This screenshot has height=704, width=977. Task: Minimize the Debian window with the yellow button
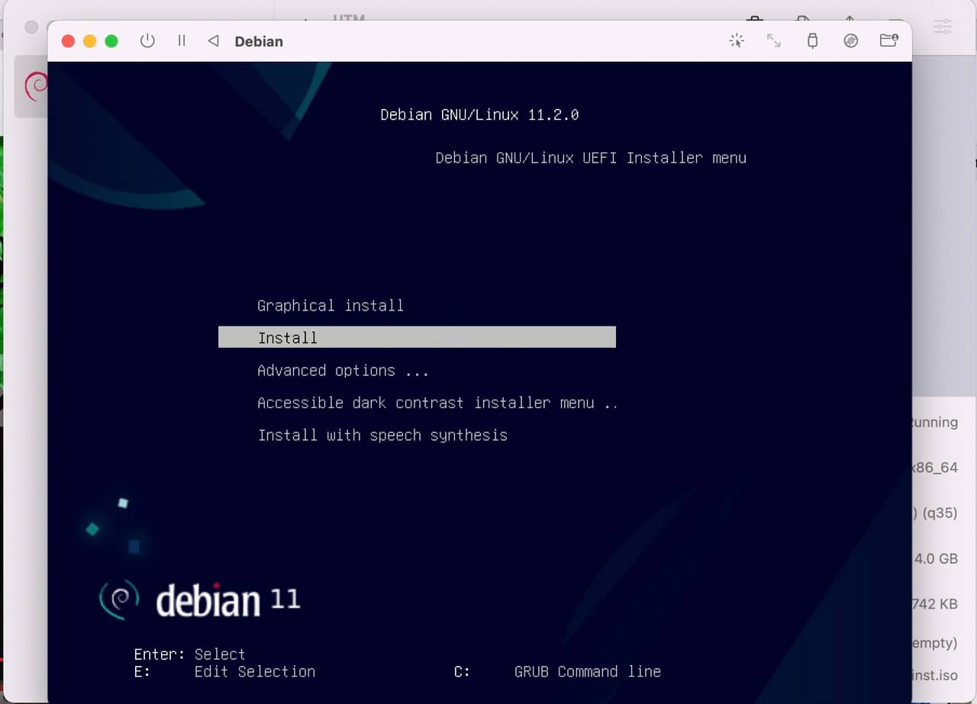coord(89,41)
